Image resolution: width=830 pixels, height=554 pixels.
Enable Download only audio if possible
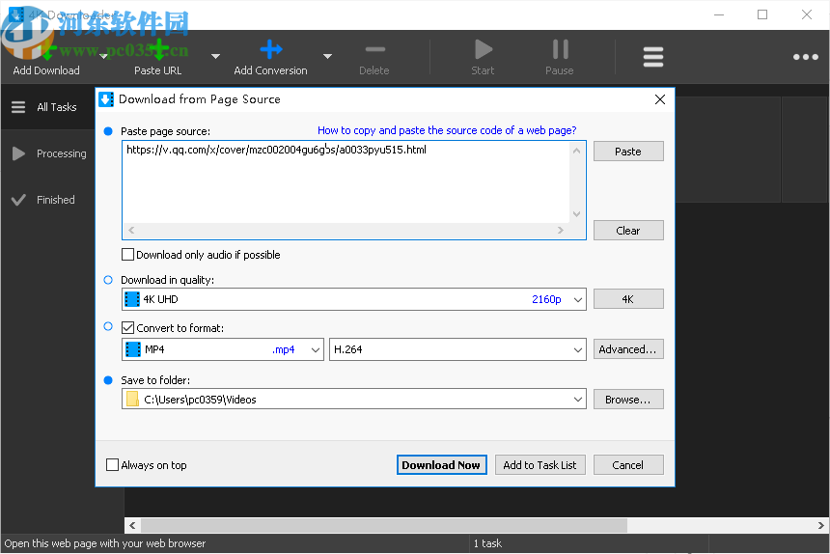point(127,255)
